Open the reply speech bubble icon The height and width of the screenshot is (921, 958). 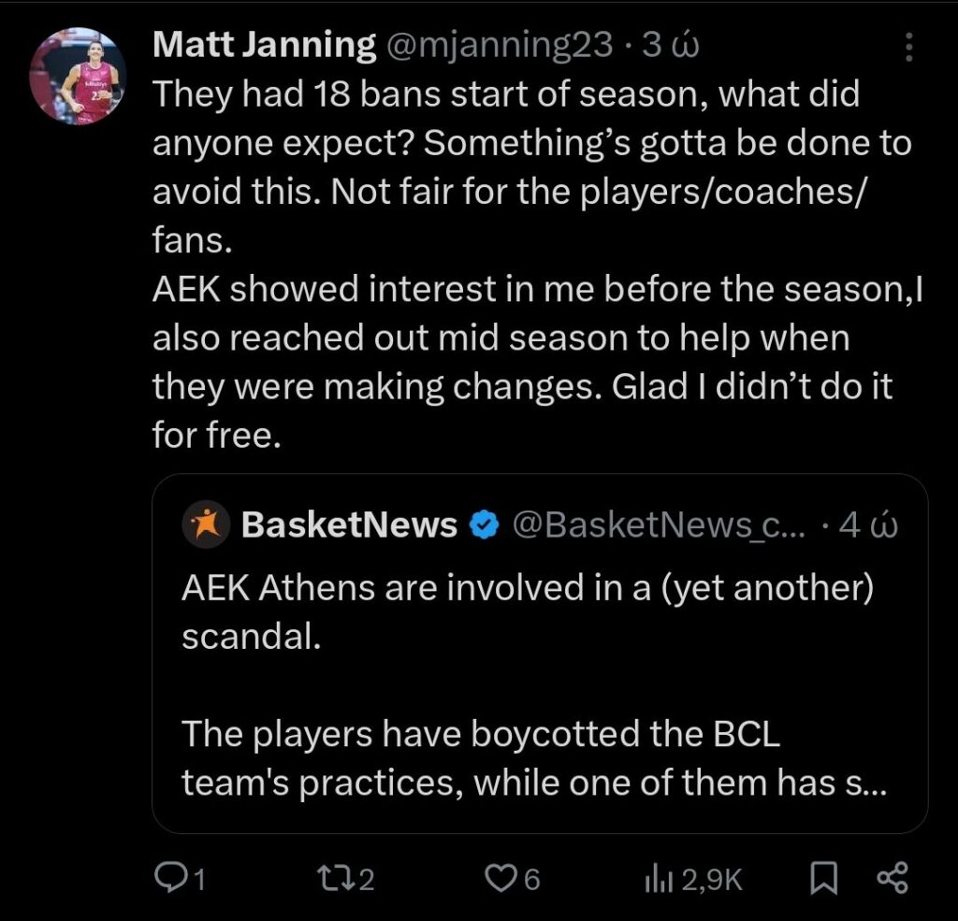coord(169,877)
